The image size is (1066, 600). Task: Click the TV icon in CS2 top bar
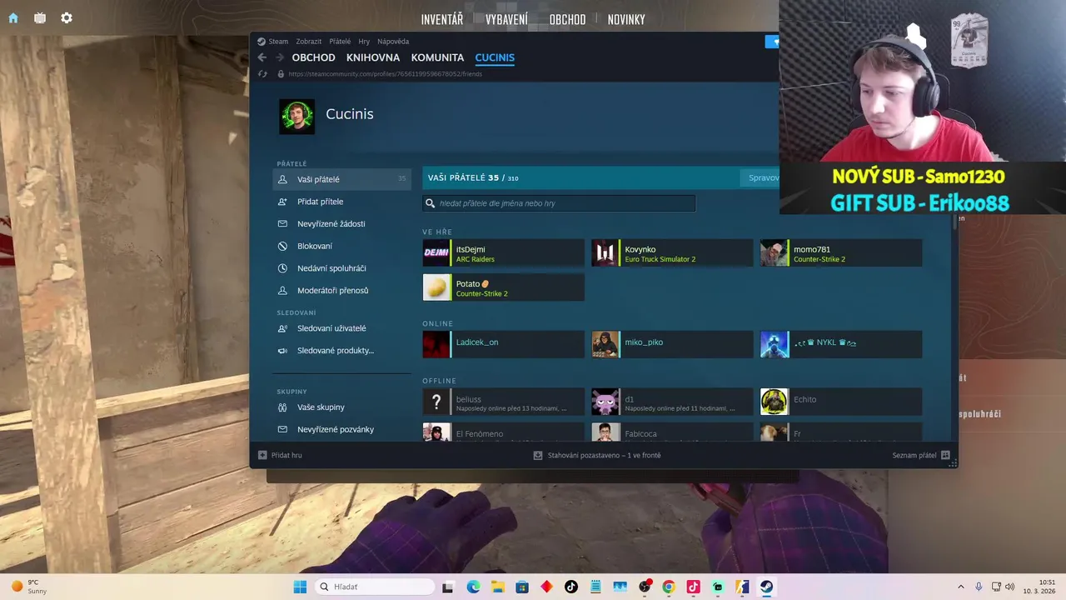pos(40,18)
